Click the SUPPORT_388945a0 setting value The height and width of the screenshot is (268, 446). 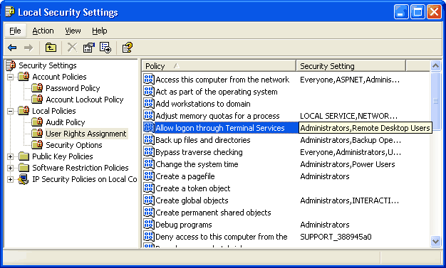pyautogui.click(x=336, y=237)
